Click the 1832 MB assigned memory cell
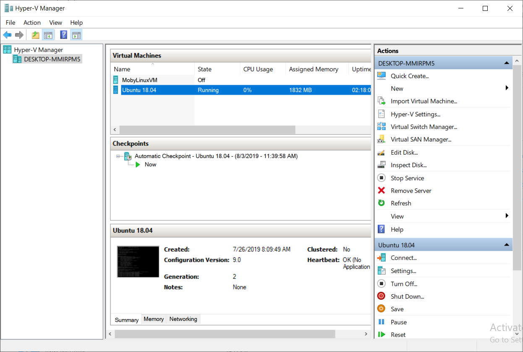 (301, 90)
